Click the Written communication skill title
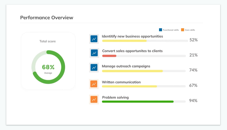 tap(121, 82)
